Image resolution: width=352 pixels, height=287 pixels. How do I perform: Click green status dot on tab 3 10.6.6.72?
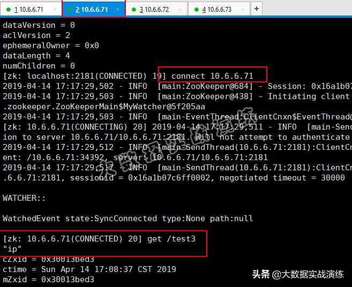134,10
